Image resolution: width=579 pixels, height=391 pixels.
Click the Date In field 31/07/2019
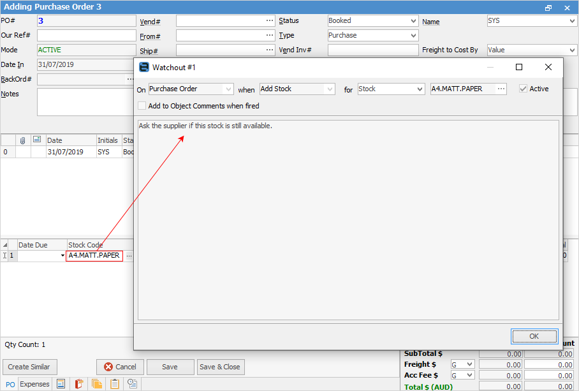pos(87,64)
